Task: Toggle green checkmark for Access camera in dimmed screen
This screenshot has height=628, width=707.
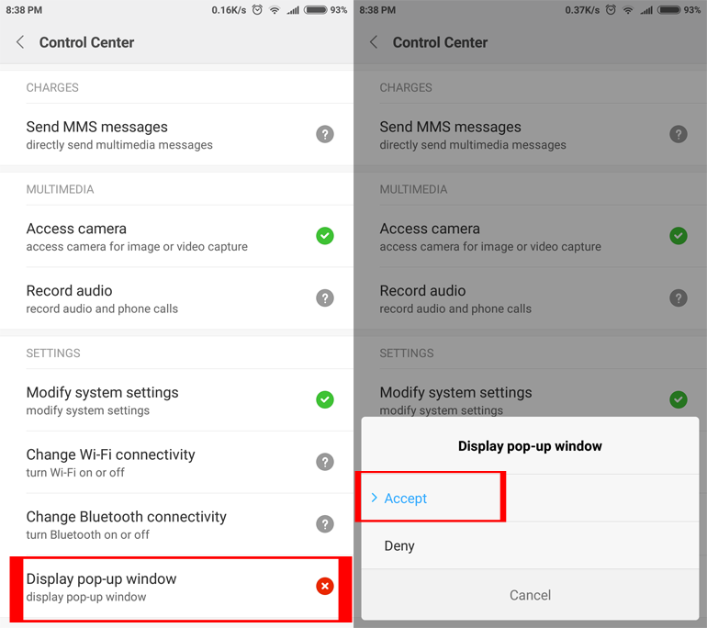Action: coord(679,236)
